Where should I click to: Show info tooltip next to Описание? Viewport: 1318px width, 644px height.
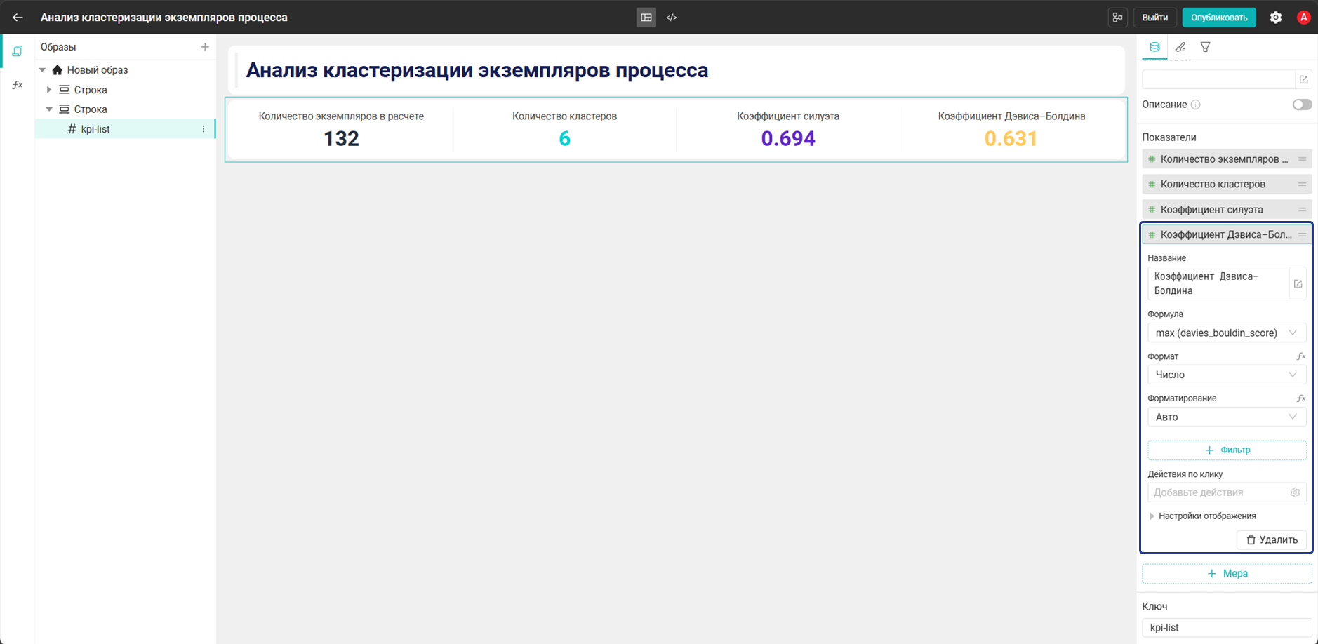[x=1196, y=105]
